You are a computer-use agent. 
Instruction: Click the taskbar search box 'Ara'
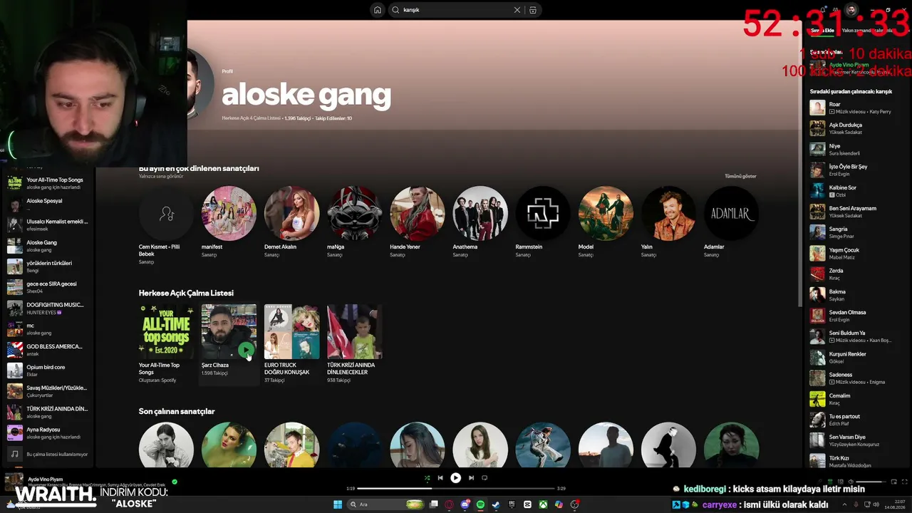(x=387, y=504)
